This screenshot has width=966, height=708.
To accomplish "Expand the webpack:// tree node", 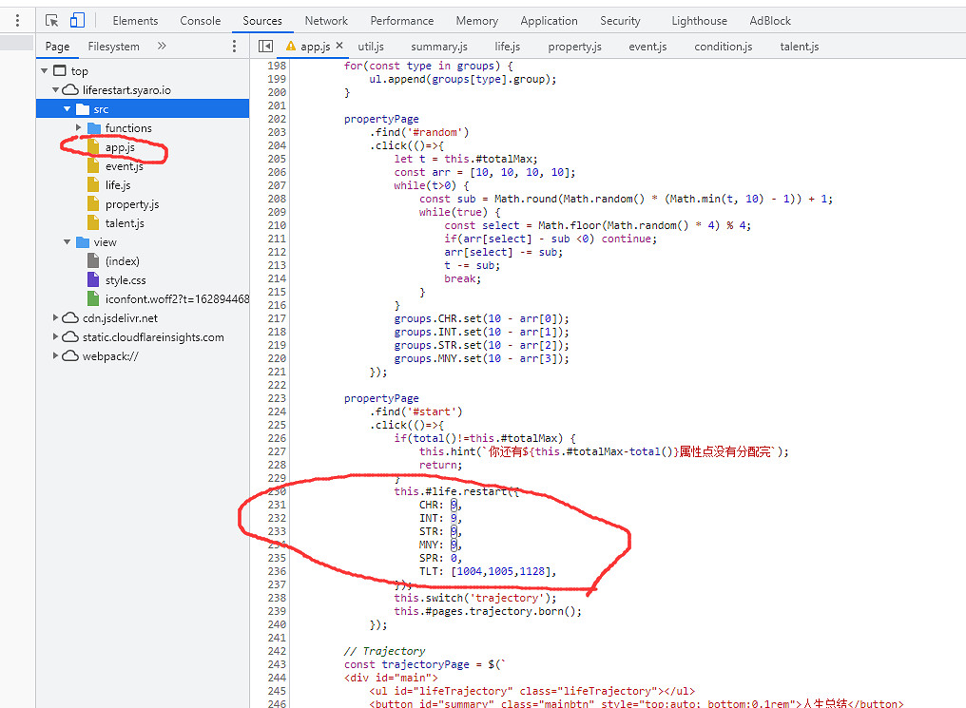I will pyautogui.click(x=55, y=356).
